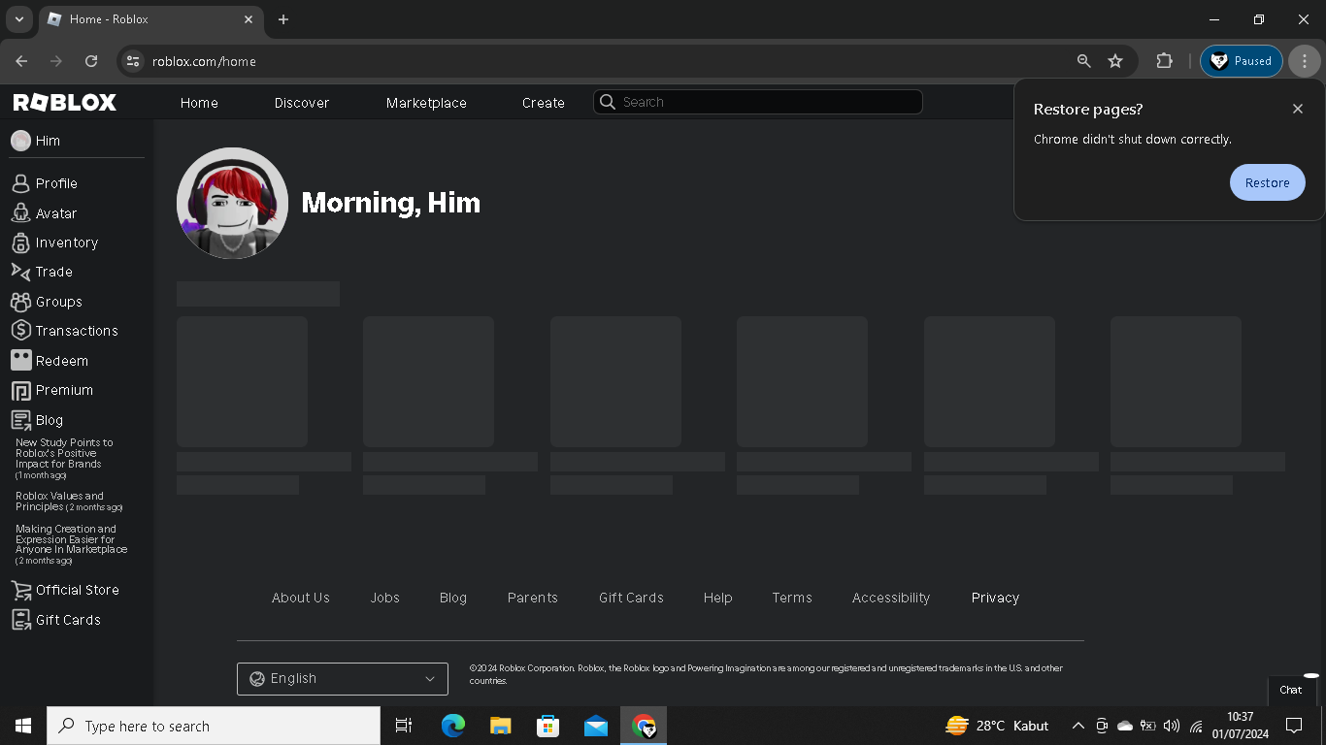Open the Help footer link

[718, 598]
